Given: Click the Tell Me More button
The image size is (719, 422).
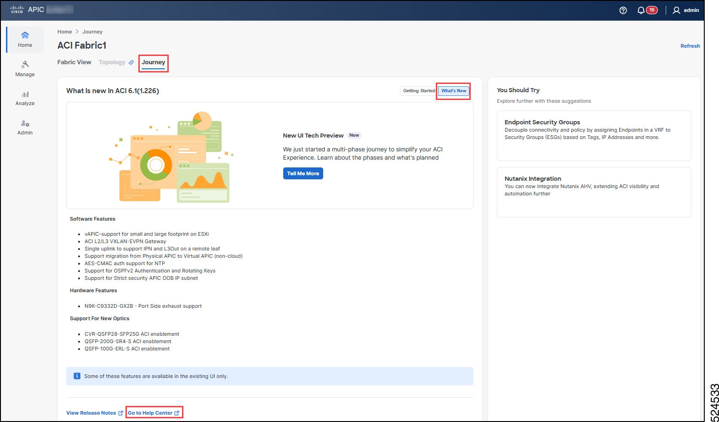Looking at the screenshot, I should pos(303,173).
